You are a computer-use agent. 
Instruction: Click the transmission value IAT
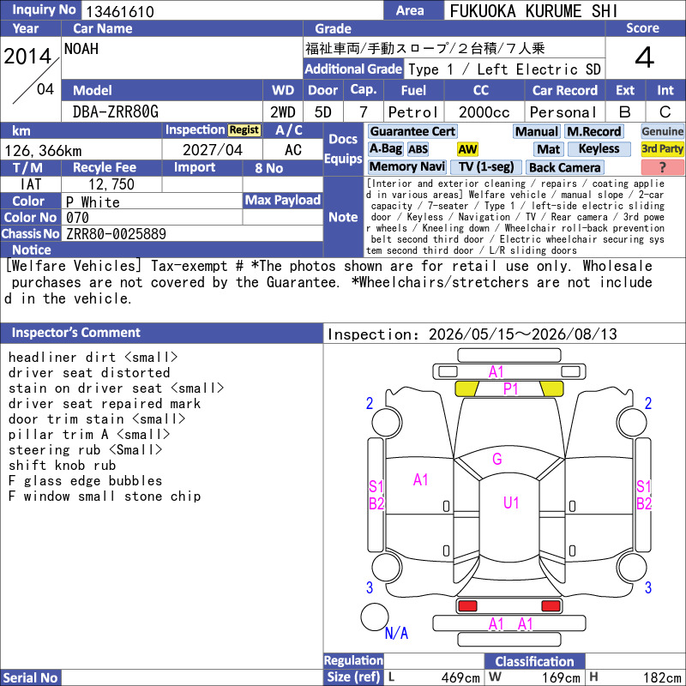tap(31, 184)
